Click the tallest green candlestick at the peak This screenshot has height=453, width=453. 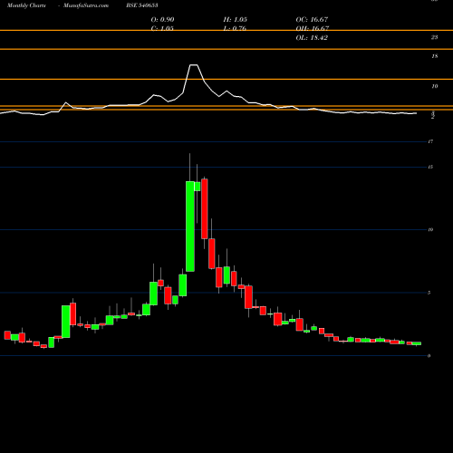[190, 226]
